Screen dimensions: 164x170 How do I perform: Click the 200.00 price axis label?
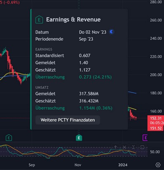[x=156, y=75]
